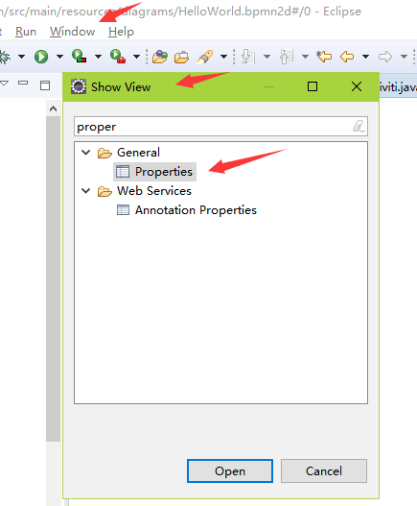The image size is (417, 506).
Task: Collapse the General folder
Action: point(85,153)
